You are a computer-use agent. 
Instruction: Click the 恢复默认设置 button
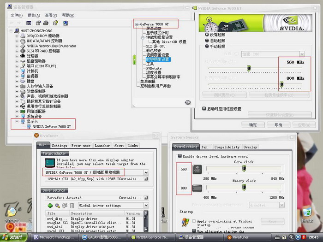click(x=280, y=115)
